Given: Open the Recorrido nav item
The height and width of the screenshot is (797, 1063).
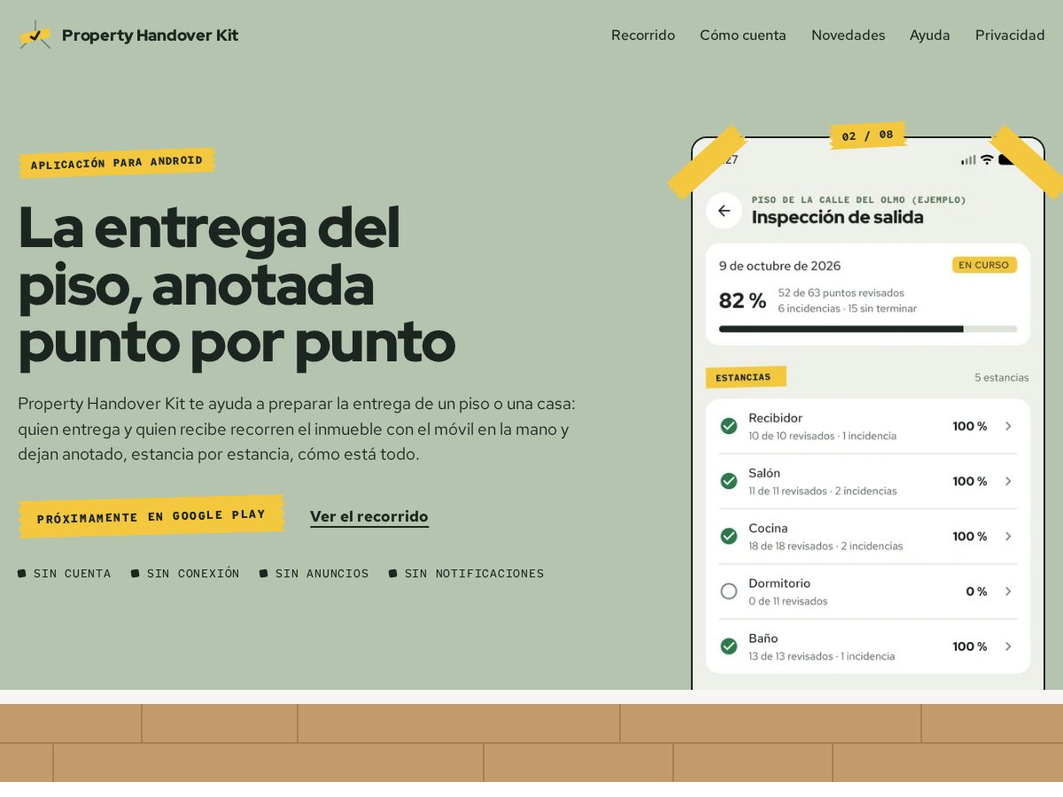Looking at the screenshot, I should point(643,35).
